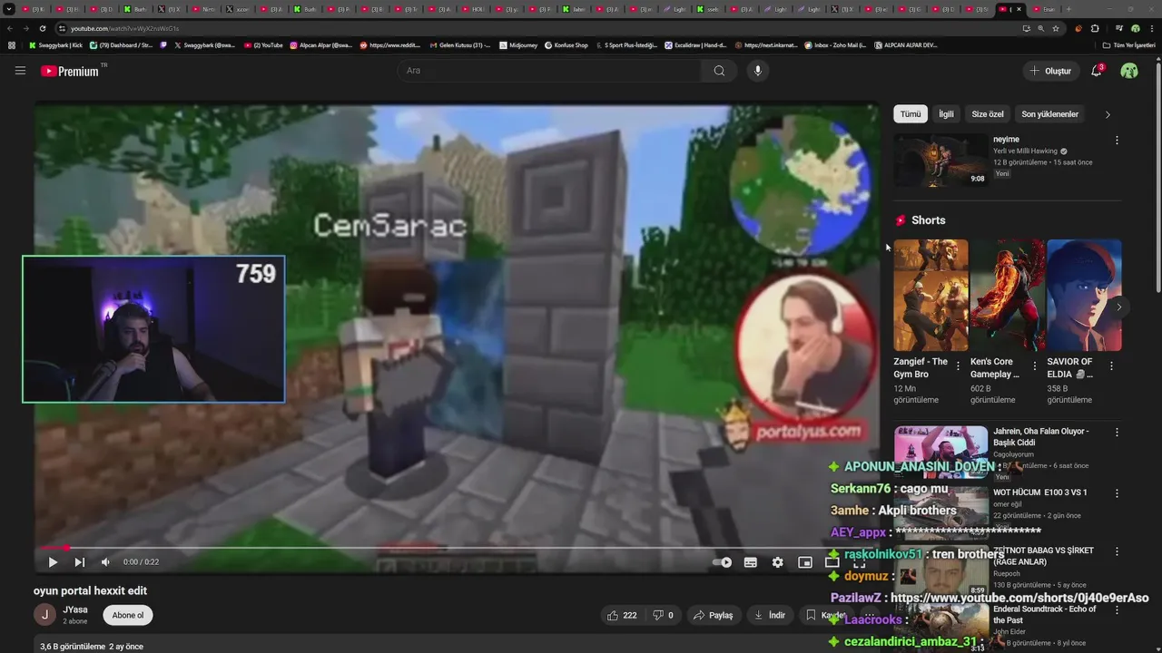Select the Son yüklenenler filter chip
Screen dimensions: 1162x653
click(x=1050, y=114)
